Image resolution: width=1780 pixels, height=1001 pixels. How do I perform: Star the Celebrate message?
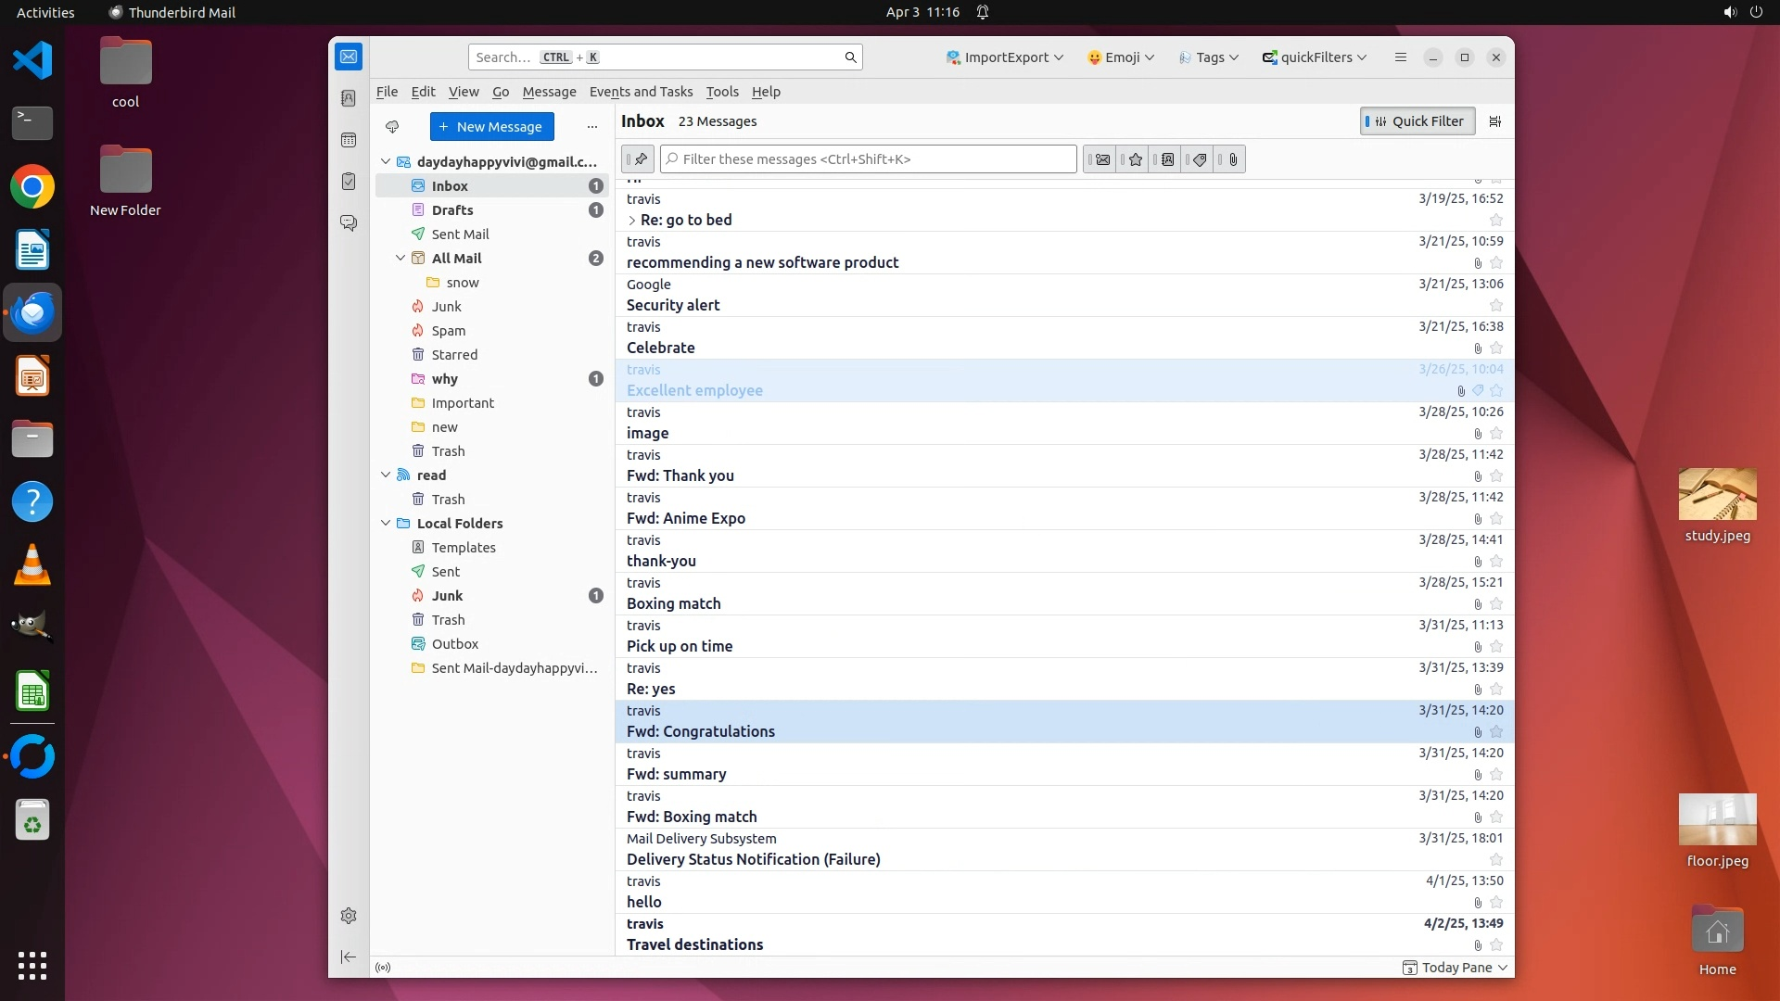point(1495,348)
